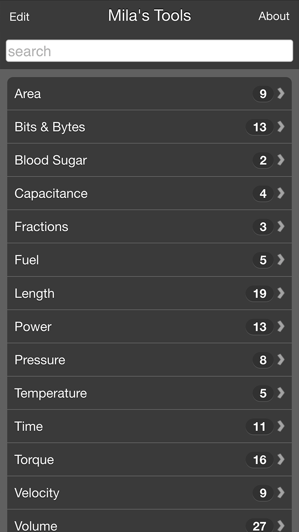Open the Length conversions row
This screenshot has height=532, width=299.
pos(120,294)
